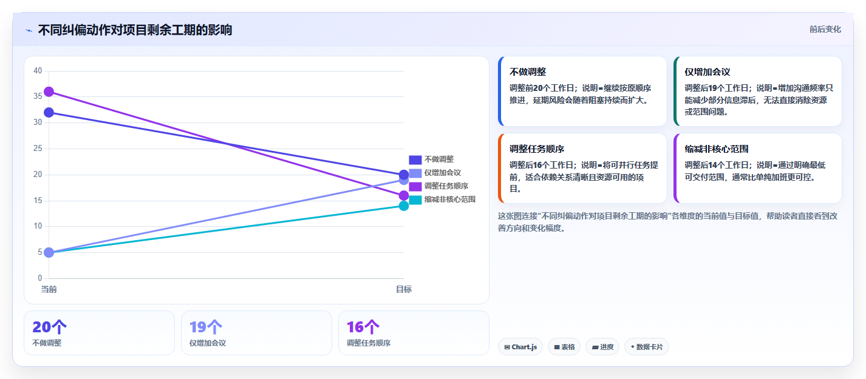Click the lightning icon beside the title
Screen dimensions: 866x379
29,30
